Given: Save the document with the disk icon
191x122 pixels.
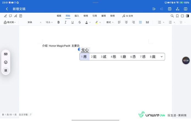Looking at the screenshot, I should [x=170, y=9].
